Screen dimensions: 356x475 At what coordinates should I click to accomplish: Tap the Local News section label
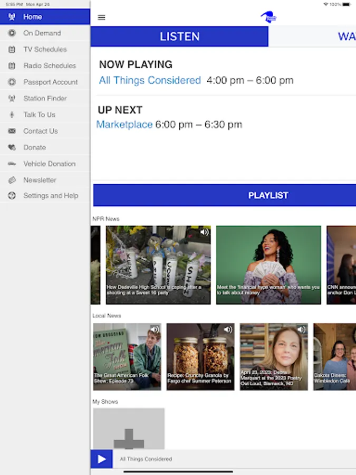click(107, 316)
